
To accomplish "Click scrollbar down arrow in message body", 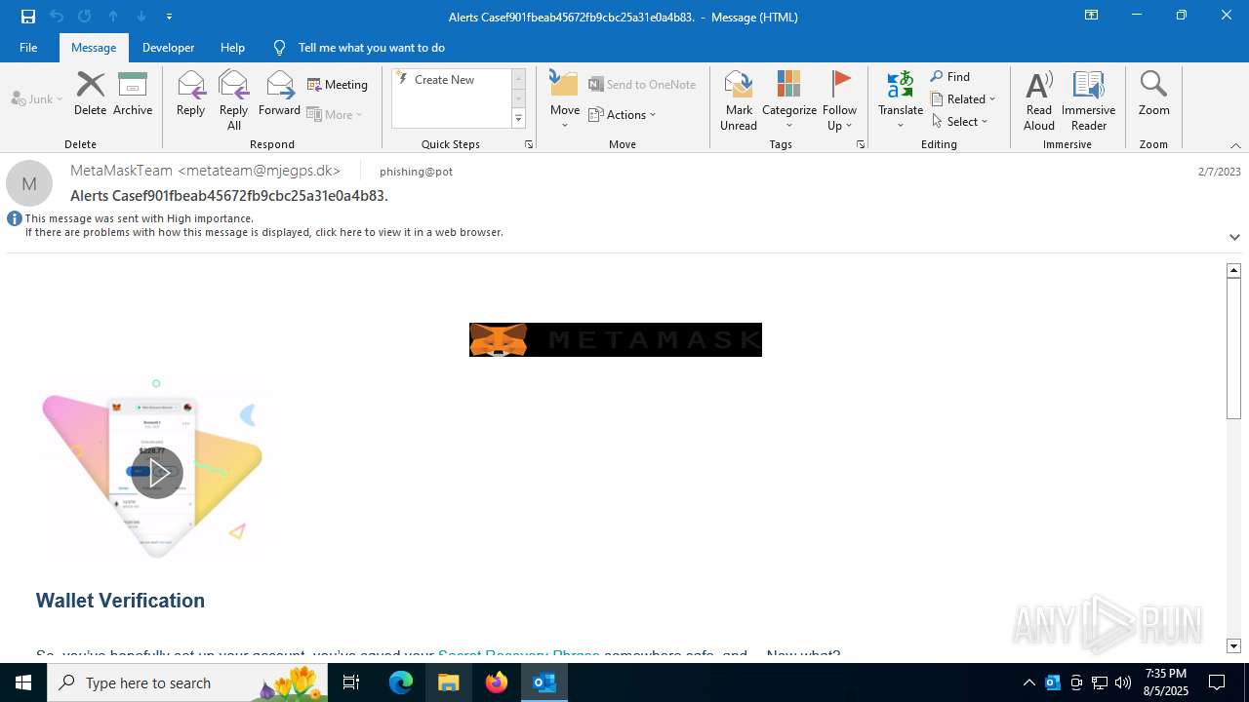I will click(x=1233, y=646).
